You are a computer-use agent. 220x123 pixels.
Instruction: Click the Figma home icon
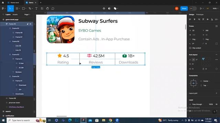click(3, 2)
